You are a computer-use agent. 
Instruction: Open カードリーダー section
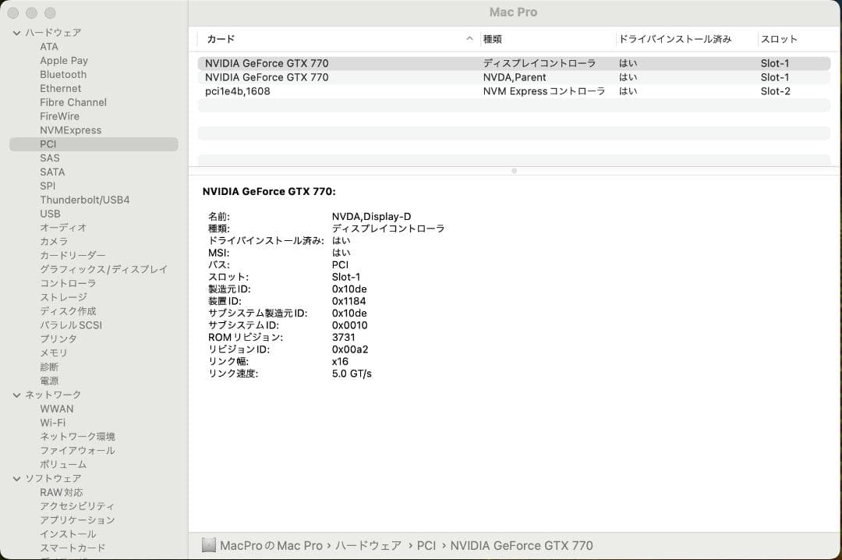pos(73,256)
